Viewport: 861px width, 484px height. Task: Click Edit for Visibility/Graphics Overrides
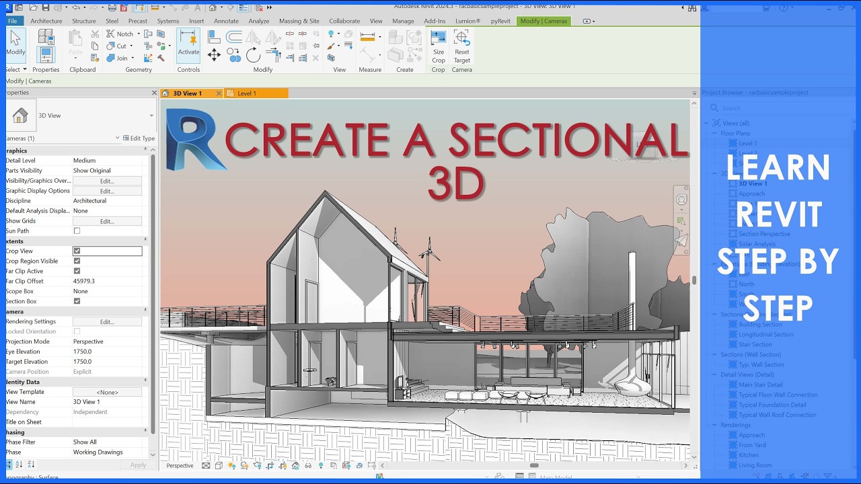tap(107, 181)
